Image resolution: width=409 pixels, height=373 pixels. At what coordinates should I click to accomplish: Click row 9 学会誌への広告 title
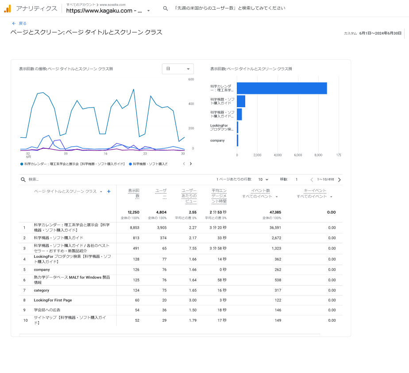pyautogui.click(x=47, y=310)
